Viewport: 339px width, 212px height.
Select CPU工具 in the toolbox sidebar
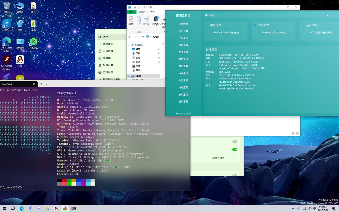pyautogui.click(x=183, y=31)
